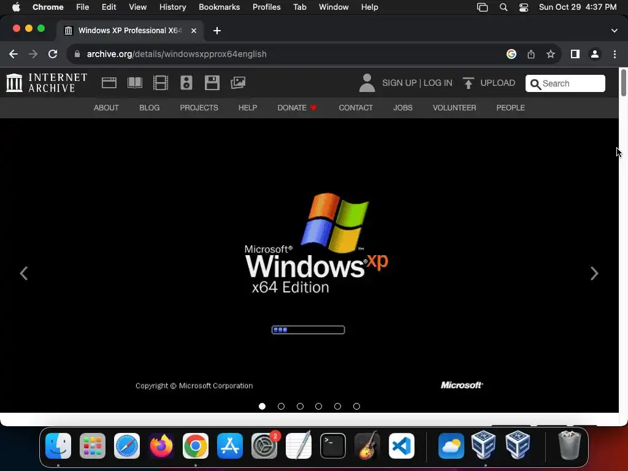Bookmark this page with star icon
Screen dimensions: 628x471
click(551, 54)
